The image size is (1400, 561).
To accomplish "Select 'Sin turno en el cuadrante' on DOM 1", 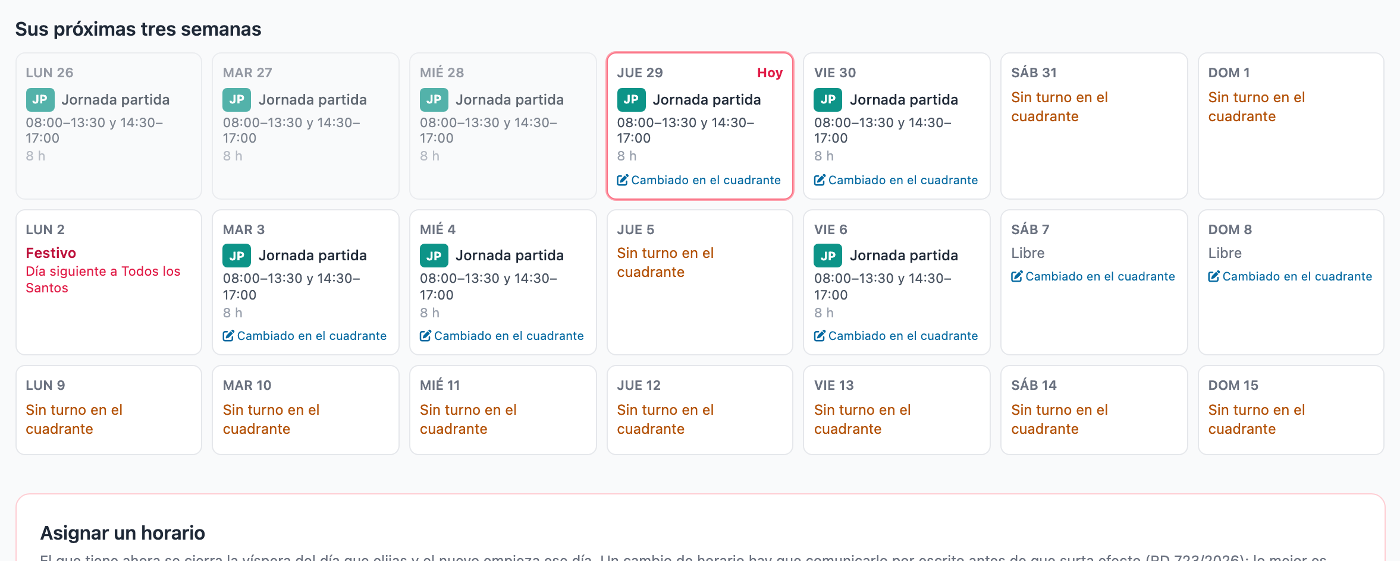I will (1257, 107).
